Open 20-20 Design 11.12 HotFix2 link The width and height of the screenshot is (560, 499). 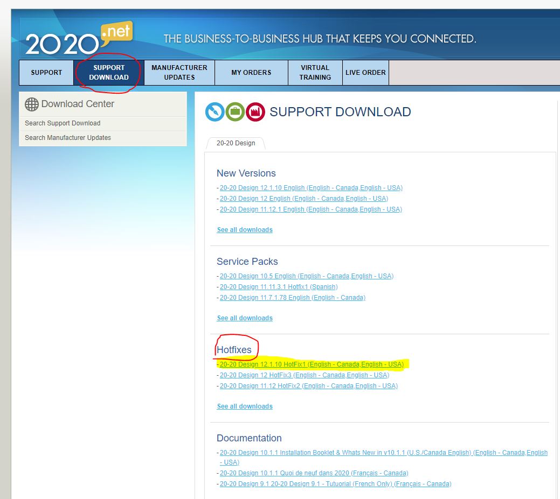coord(309,385)
